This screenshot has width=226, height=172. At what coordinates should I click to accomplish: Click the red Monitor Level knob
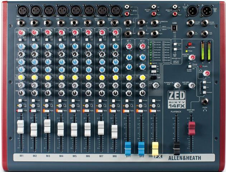(x=192, y=57)
